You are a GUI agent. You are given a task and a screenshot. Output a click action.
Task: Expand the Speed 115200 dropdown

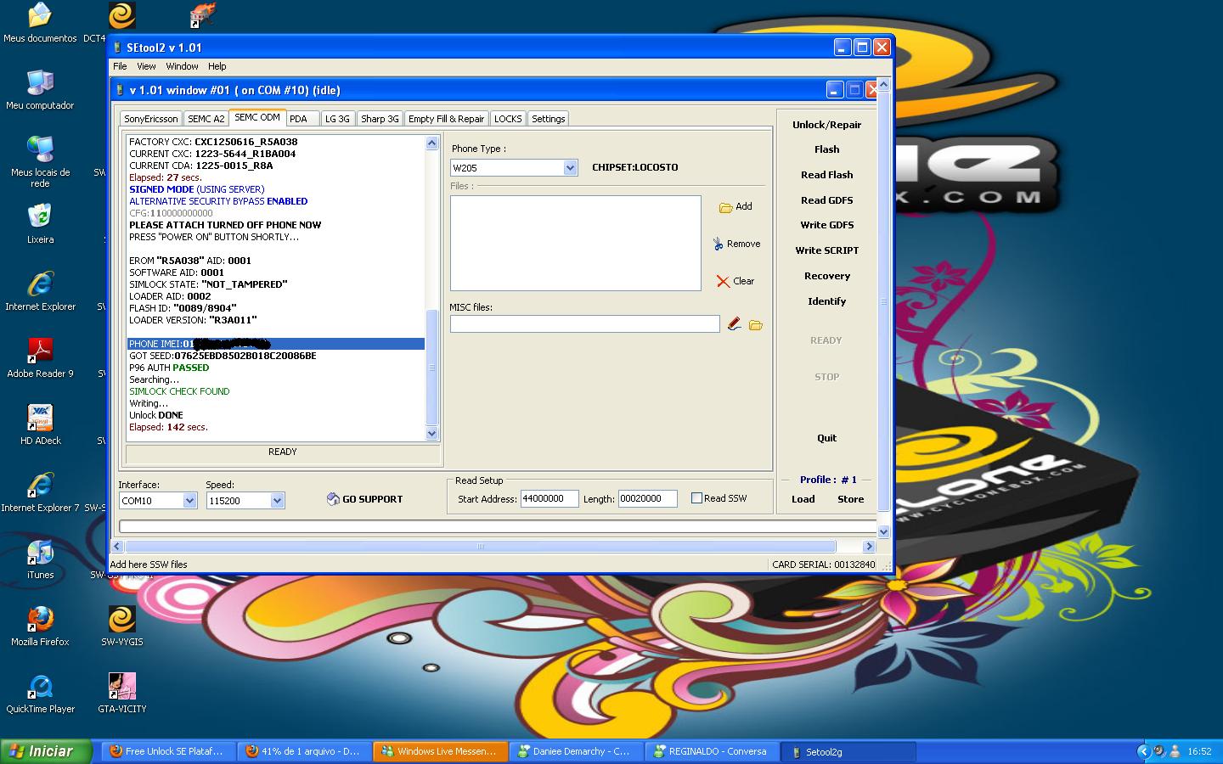277,501
